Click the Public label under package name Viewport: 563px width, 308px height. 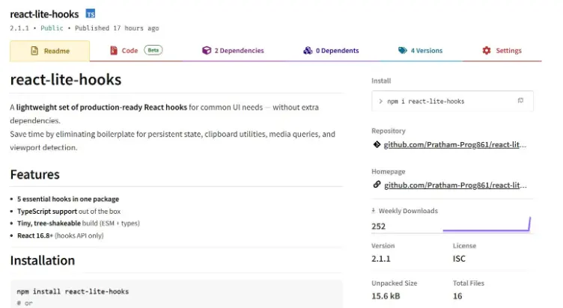pos(52,28)
